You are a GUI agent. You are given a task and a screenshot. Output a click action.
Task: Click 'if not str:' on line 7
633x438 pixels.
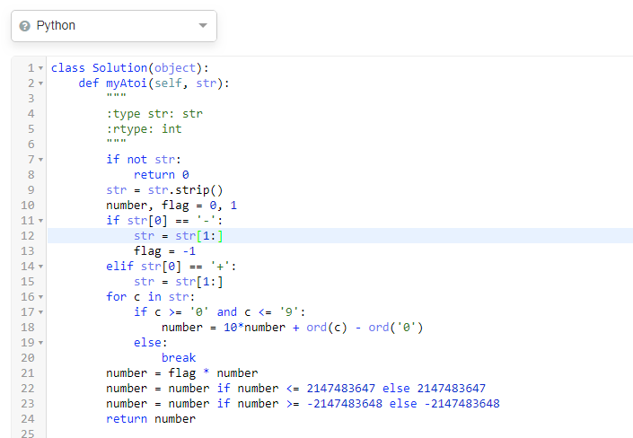pyautogui.click(x=144, y=160)
